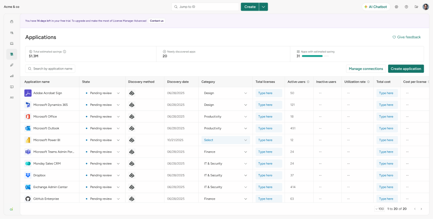433x219 pixels.
Task: Click the Application name column header
Action: (37, 82)
